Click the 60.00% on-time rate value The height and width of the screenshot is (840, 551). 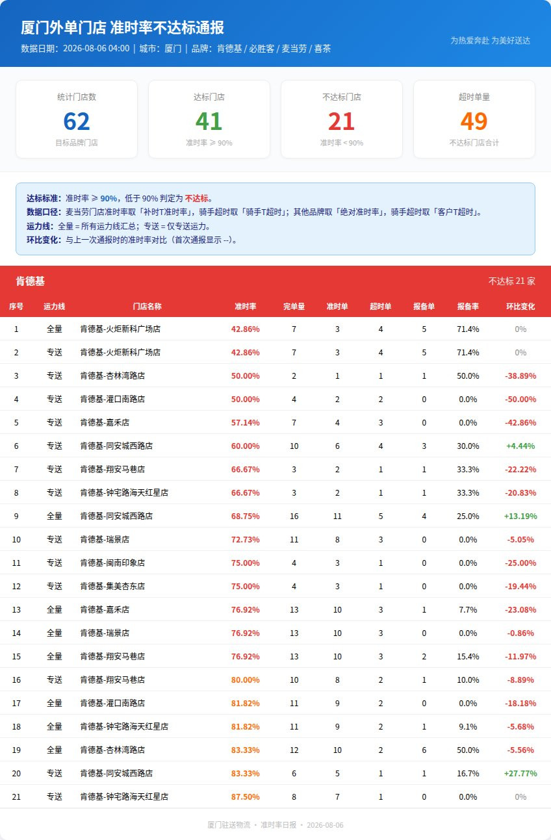pos(245,446)
